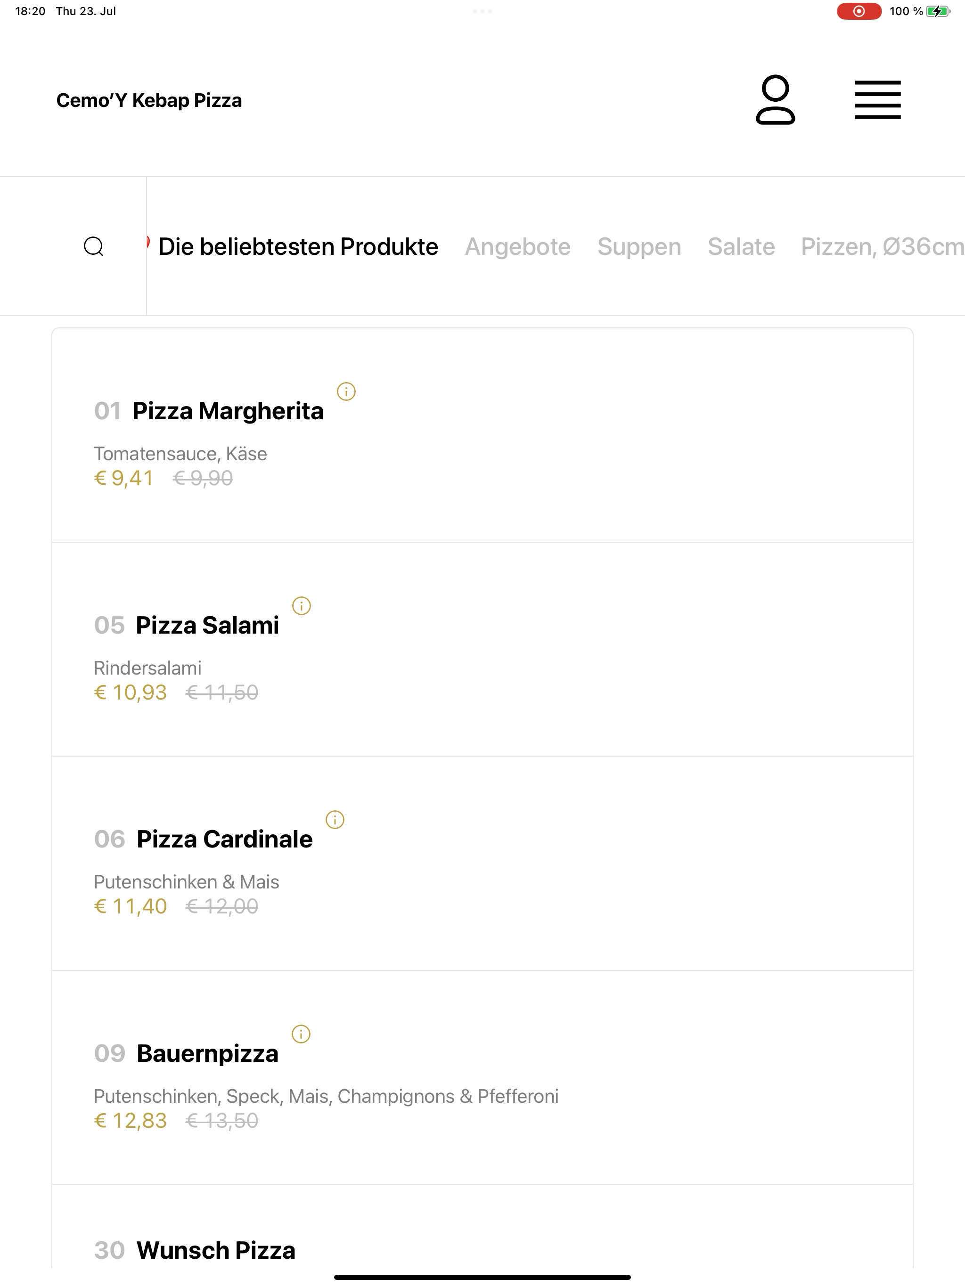Tap the Thu 23. Jul date
This screenshot has width=965, height=1287.
86,11
